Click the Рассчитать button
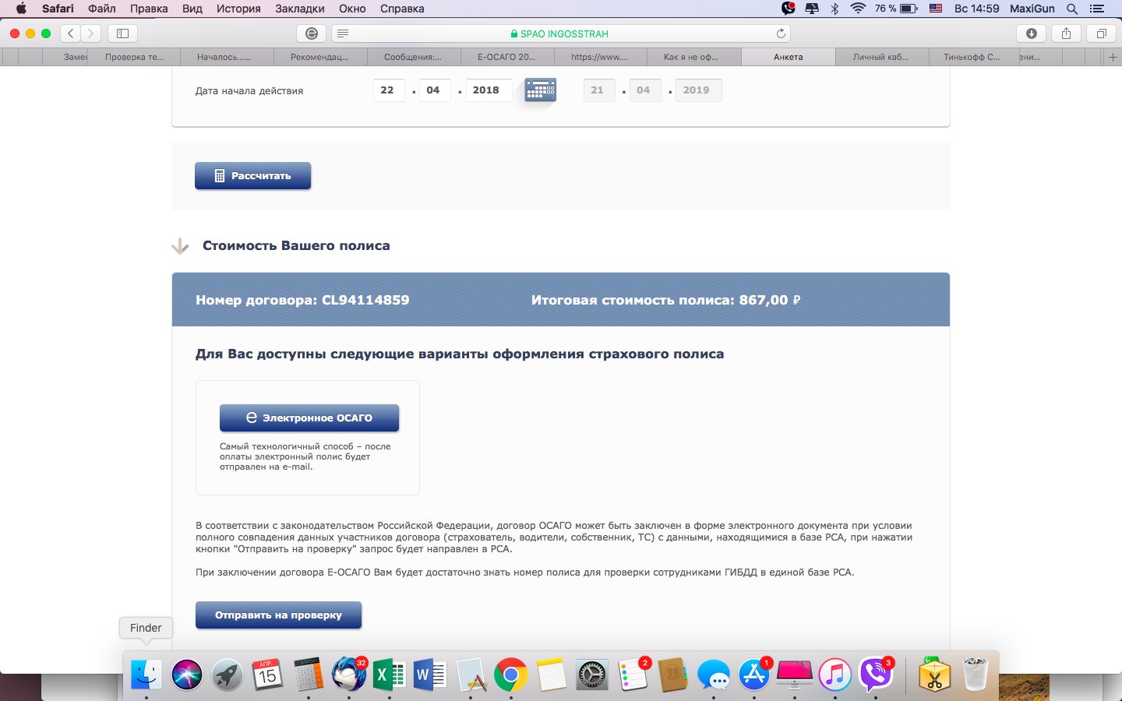 click(252, 176)
